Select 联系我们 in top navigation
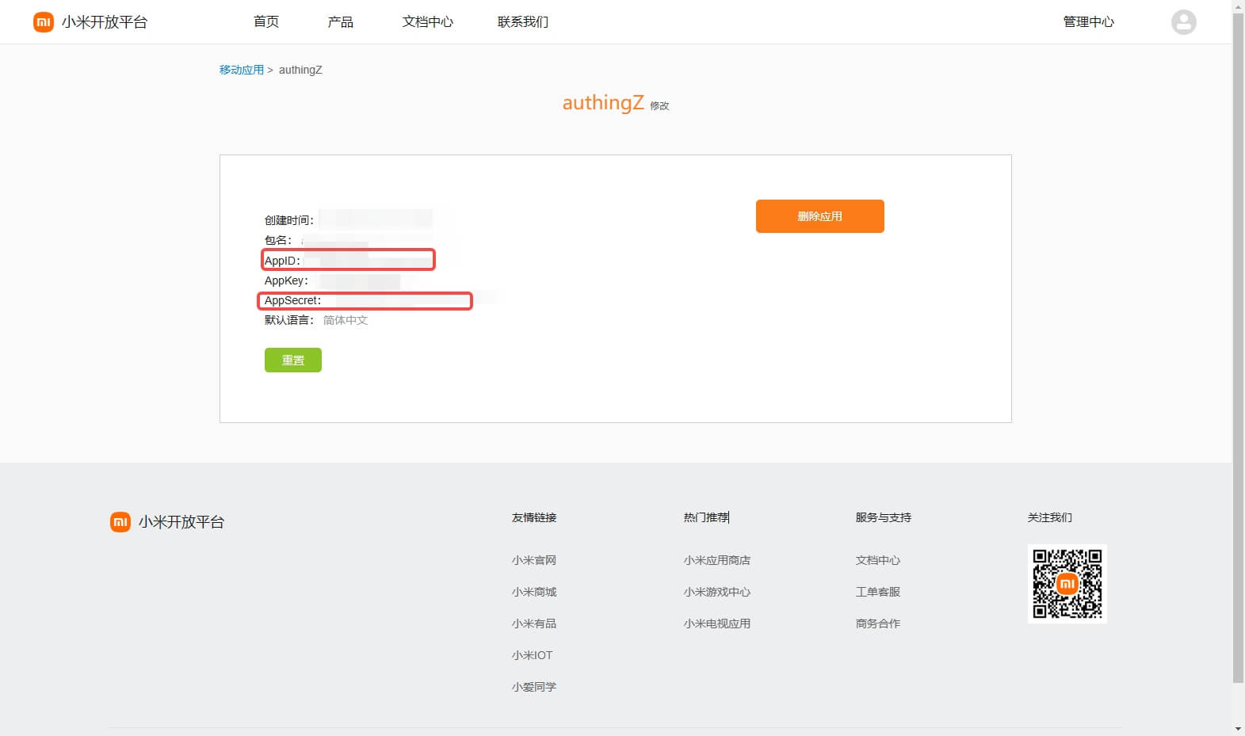 point(523,22)
